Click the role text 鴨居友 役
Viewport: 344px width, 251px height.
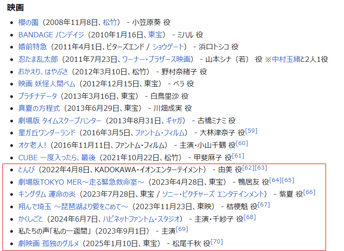pos(253,182)
